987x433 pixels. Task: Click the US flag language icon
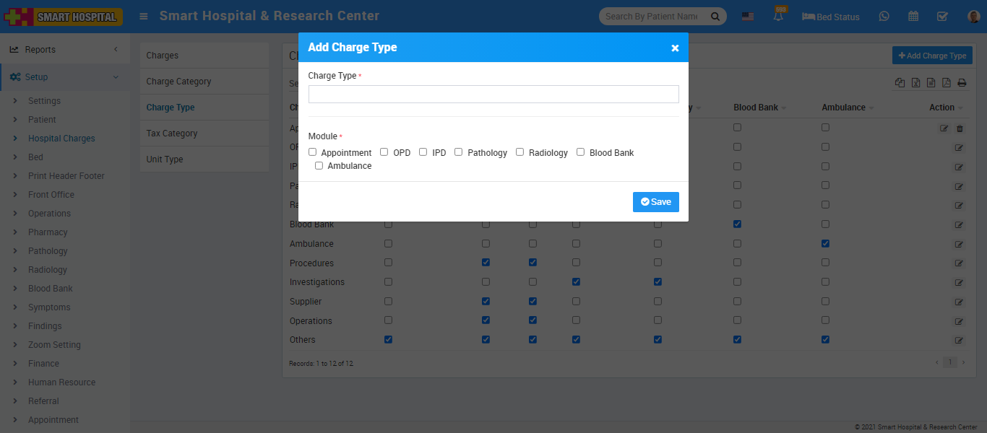tap(748, 17)
